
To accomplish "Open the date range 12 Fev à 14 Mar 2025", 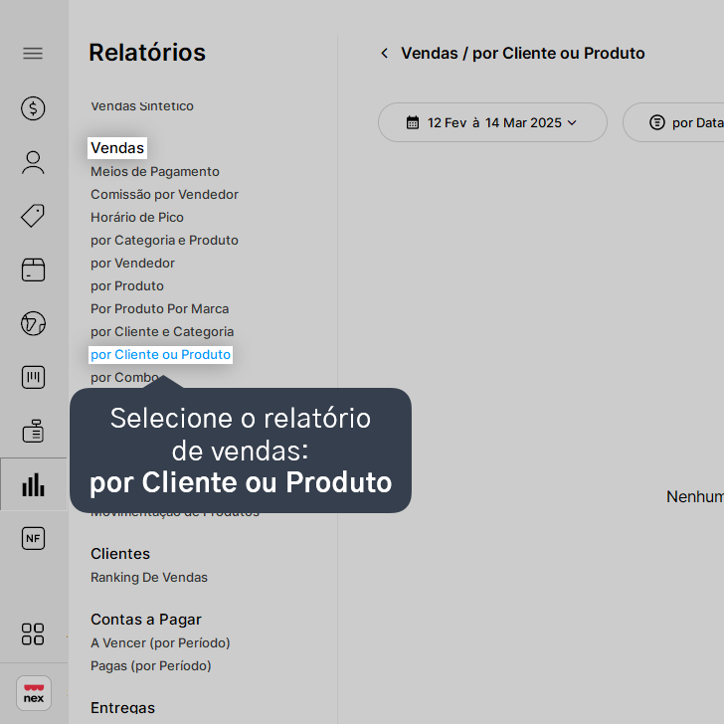I will coord(492,122).
